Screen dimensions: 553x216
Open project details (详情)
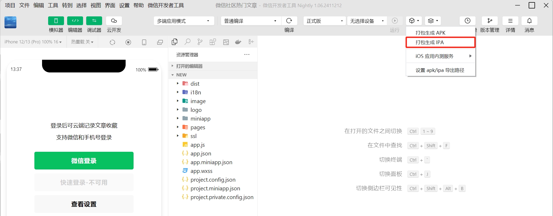(x=510, y=21)
